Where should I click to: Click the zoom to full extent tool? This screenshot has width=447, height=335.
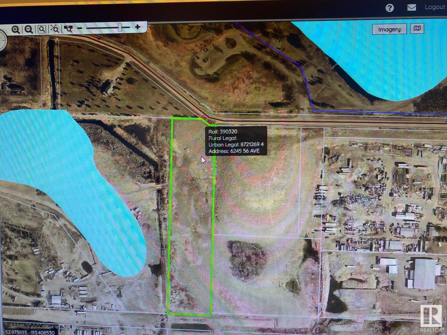[x=55, y=28]
